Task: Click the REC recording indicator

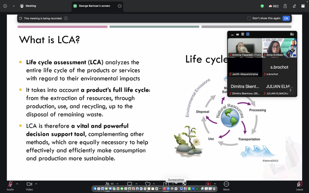Action: [274, 6]
